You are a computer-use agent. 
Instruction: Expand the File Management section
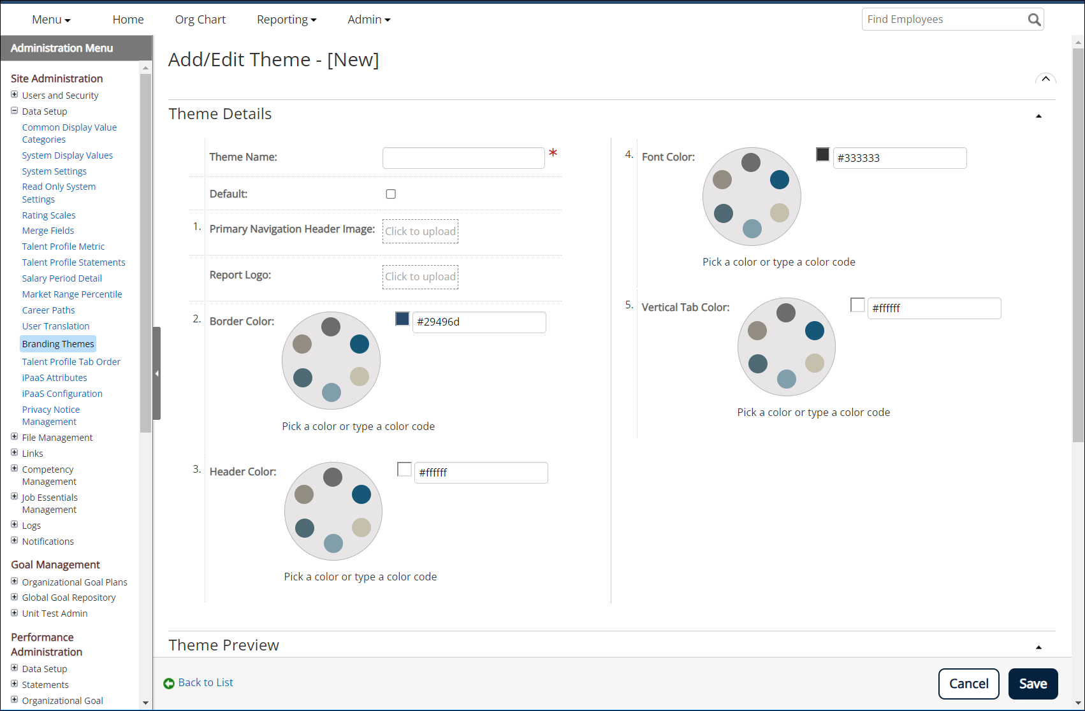14,437
